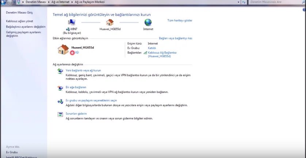
Task: Open Gelişmiş paylaşım ayarlarını değiştirin link
Action: point(24,34)
